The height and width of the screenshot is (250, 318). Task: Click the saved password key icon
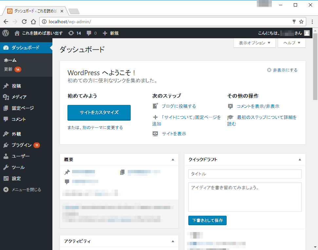pyautogui.click(x=294, y=22)
